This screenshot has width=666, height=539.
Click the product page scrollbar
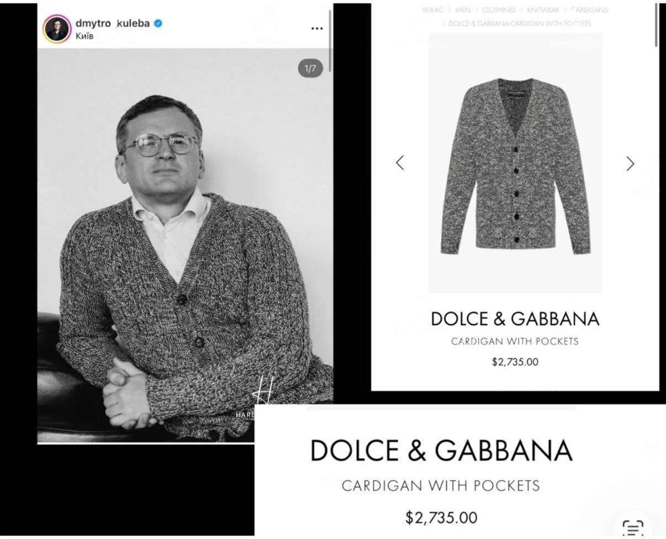(x=656, y=25)
